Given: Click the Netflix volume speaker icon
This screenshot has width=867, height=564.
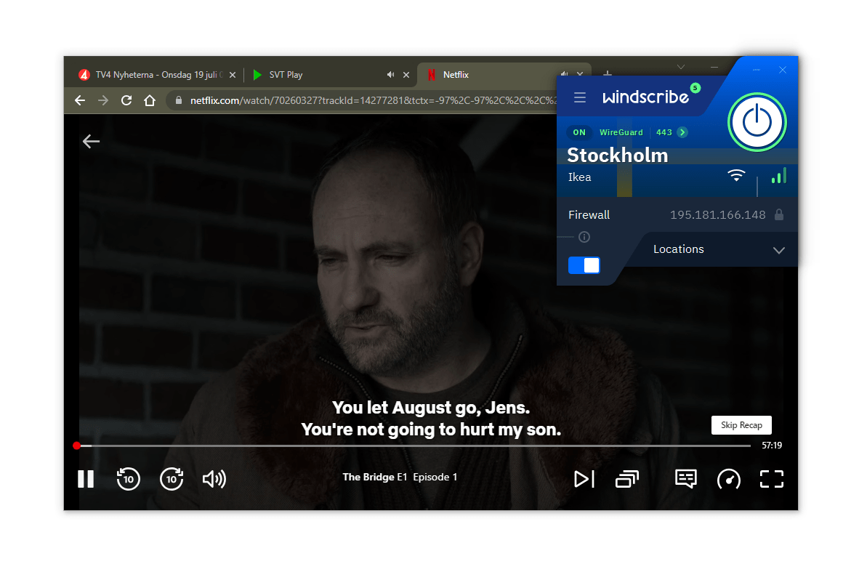Looking at the screenshot, I should pyautogui.click(x=214, y=479).
